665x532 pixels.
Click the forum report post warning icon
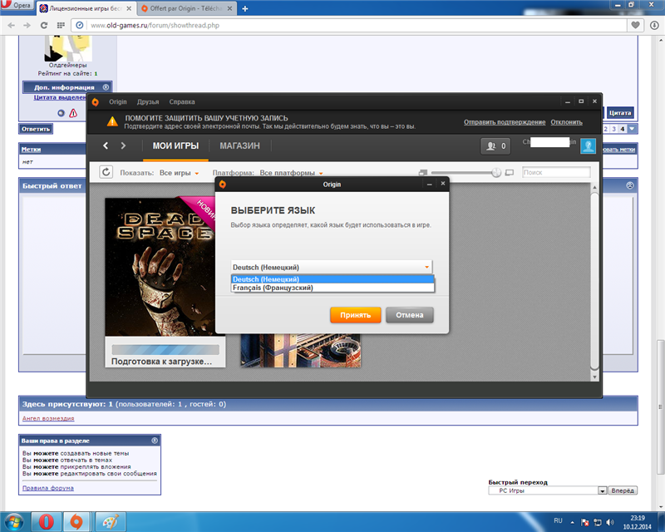click(x=73, y=113)
